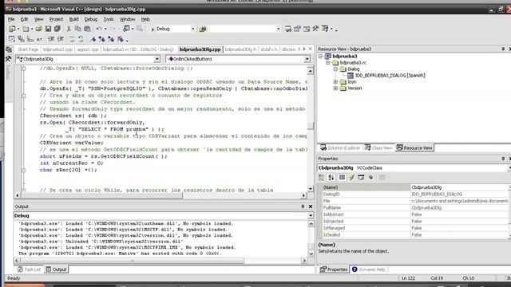Click the New Project toolbar icon

pyautogui.click(x=12, y=29)
